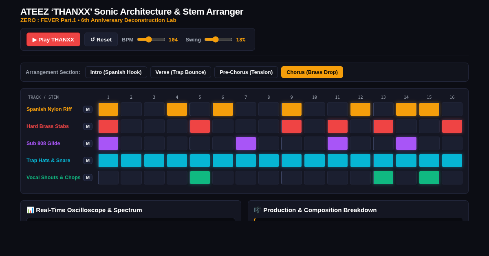Click the Hard Brass Stabs track label

[48, 126]
